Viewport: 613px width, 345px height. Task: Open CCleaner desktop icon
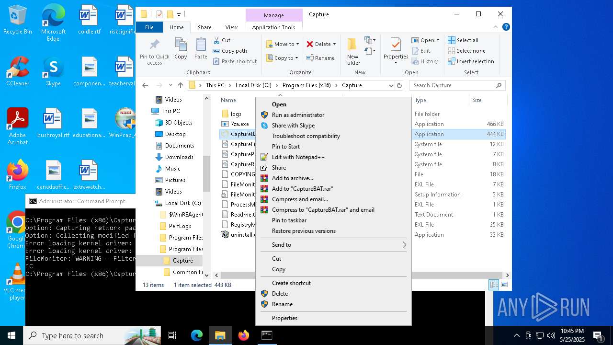click(x=18, y=72)
